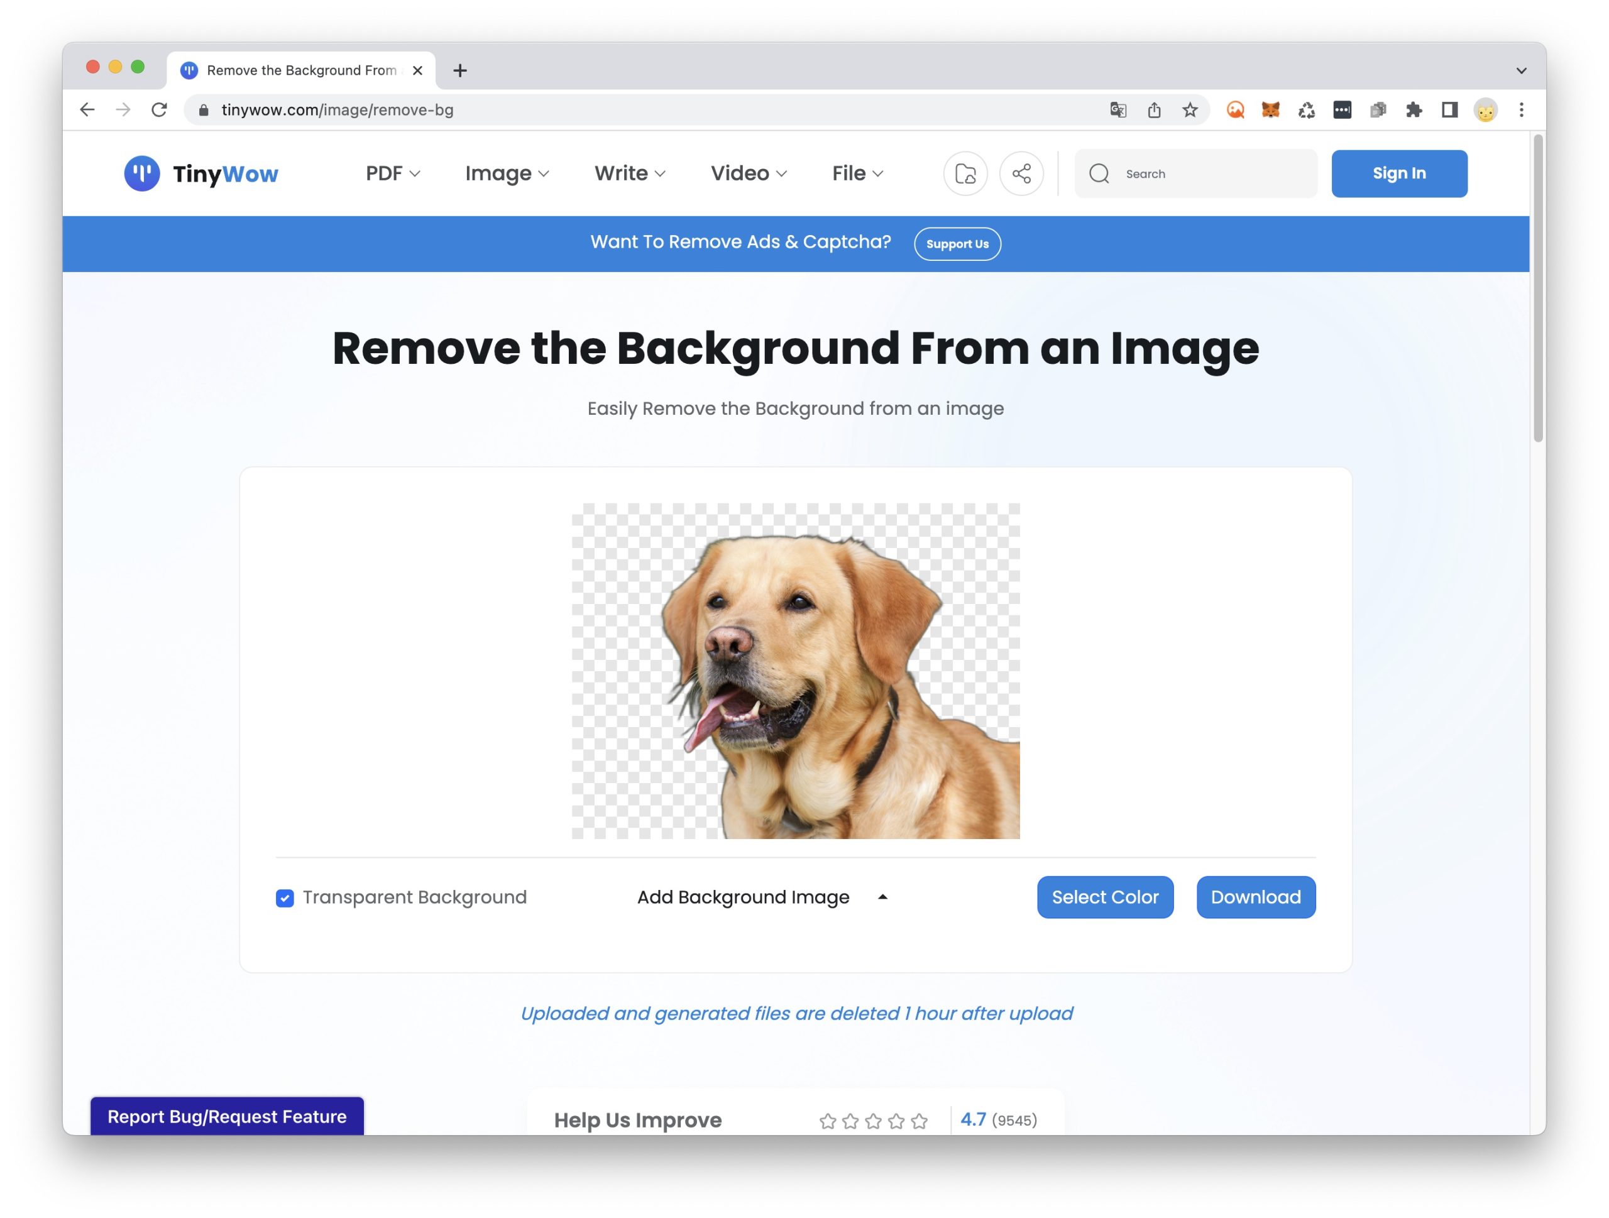Viewport: 1609px width, 1218px height.
Task: Click the MetaMask fox extension icon
Action: click(1271, 110)
